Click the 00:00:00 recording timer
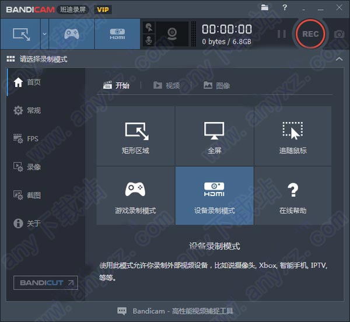Image resolution: width=350 pixels, height=322 pixels. pos(227,29)
